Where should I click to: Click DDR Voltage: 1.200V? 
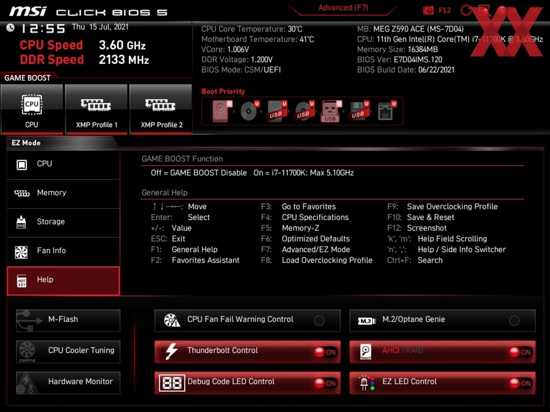237,60
